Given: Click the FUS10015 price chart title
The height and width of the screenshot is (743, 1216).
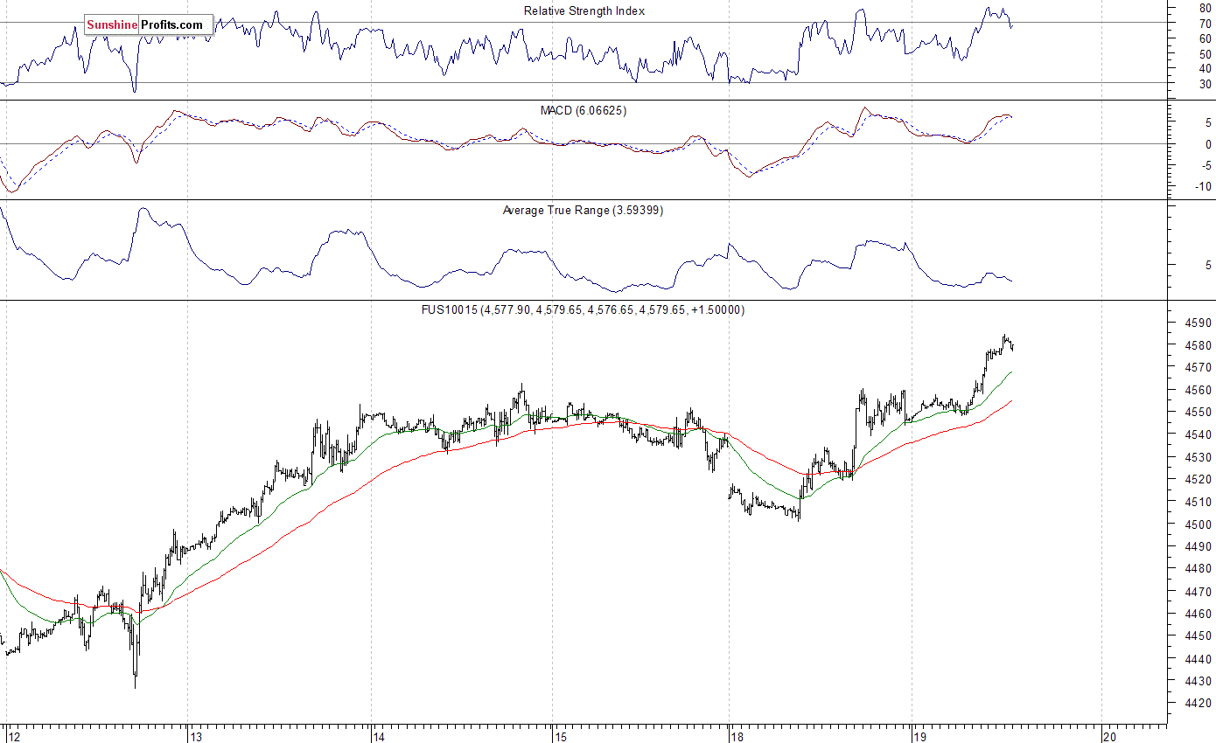Looking at the screenshot, I should [x=583, y=310].
